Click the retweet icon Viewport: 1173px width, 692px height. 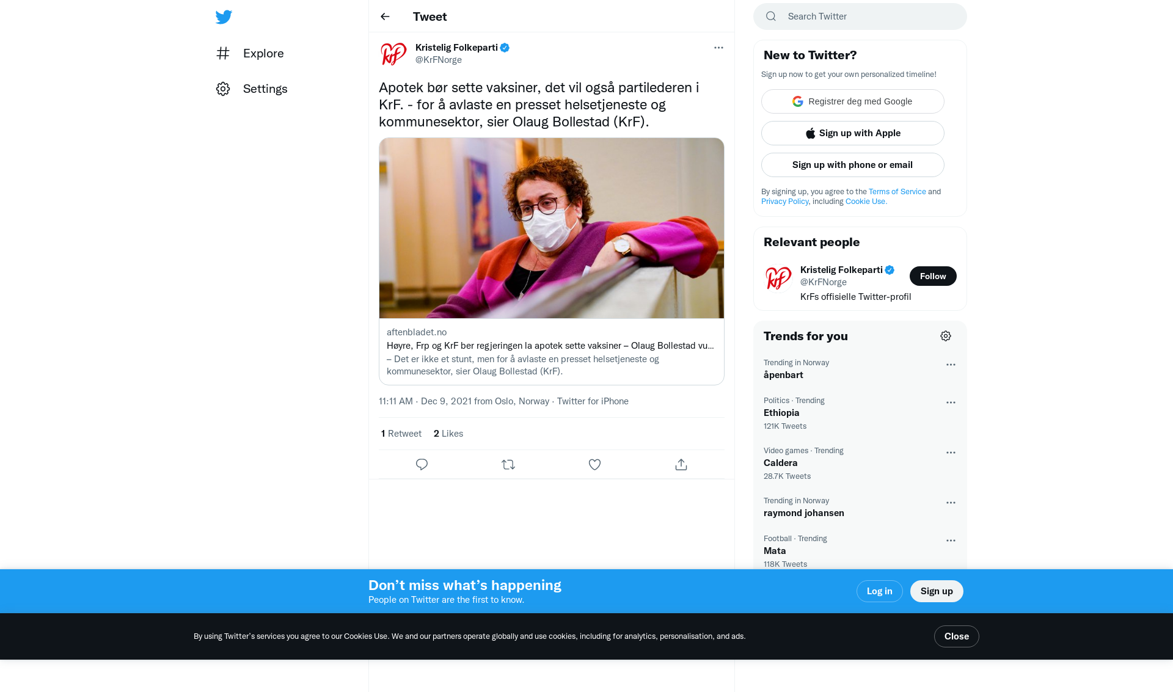[x=508, y=465]
